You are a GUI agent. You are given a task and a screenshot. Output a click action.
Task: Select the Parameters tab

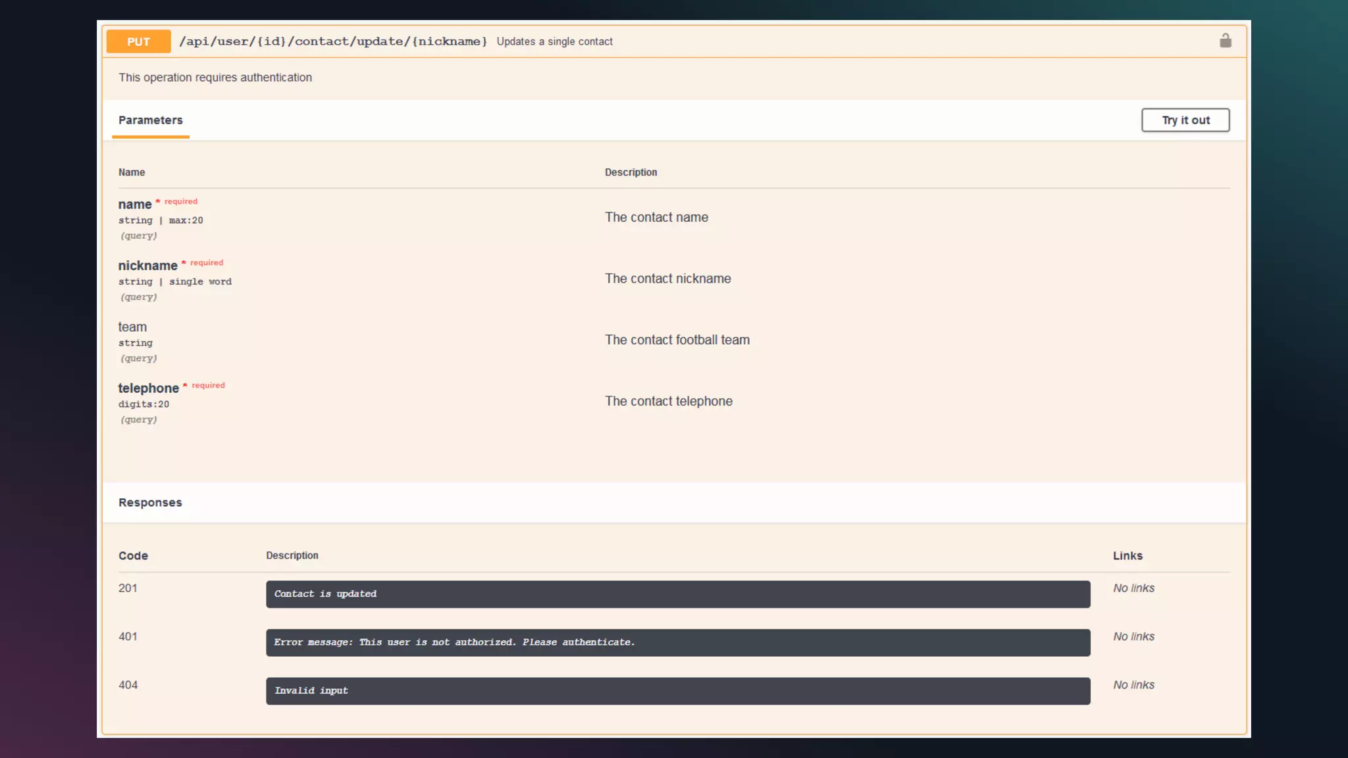click(x=150, y=120)
